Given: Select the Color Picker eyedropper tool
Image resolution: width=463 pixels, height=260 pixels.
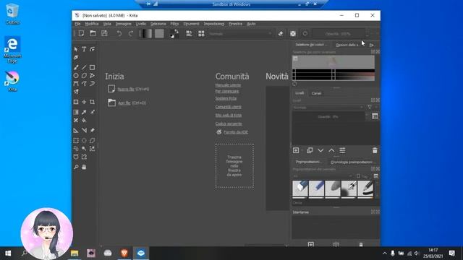Looking at the screenshot, I should click(84, 112).
